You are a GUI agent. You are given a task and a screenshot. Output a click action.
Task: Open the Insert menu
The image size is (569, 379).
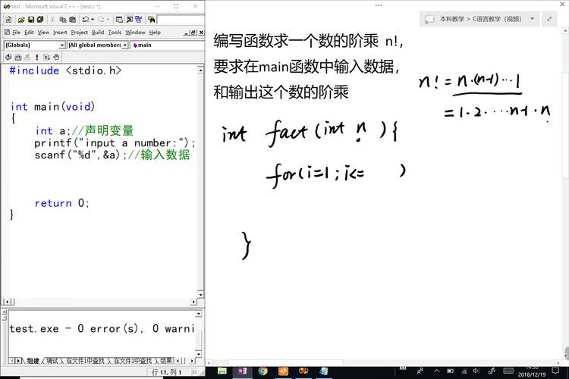coord(60,33)
